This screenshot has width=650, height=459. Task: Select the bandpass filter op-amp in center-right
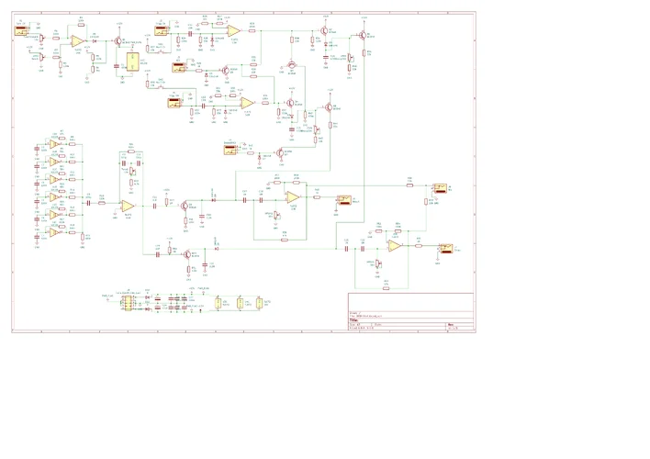pos(293,197)
